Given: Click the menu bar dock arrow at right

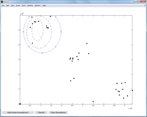Looking at the screenshot, I should 145,6.
